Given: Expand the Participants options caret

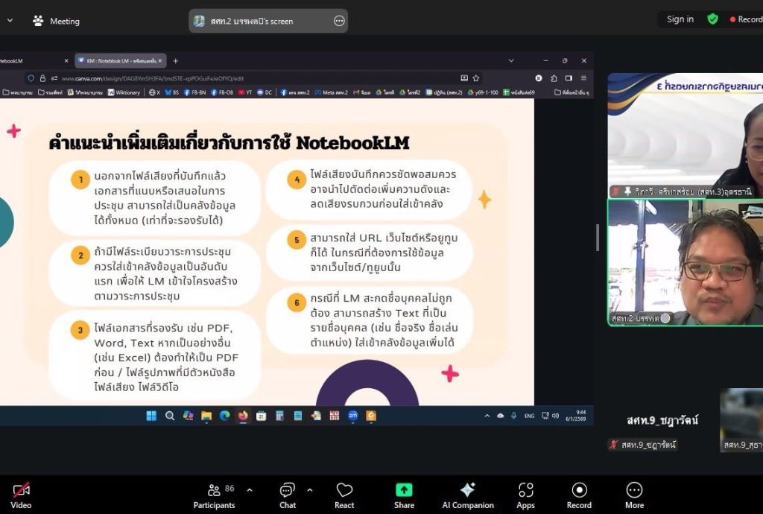Looking at the screenshot, I should point(250,490).
